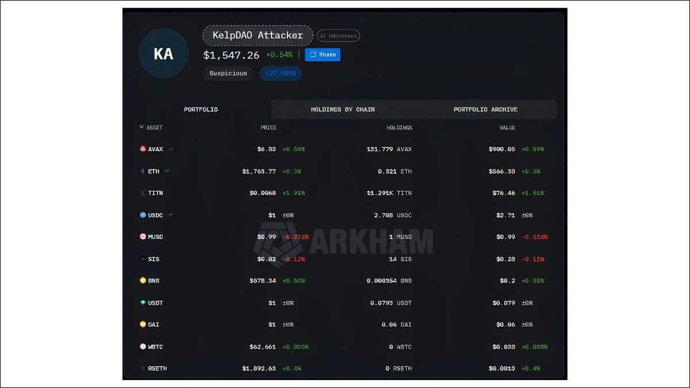
Task: Click the 2.708 USDC holdings cell
Action: coord(393,215)
